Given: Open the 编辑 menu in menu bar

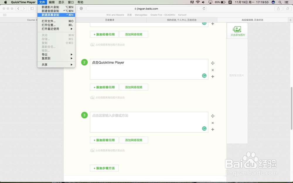Looking at the screenshot, I should (x=52, y=2).
